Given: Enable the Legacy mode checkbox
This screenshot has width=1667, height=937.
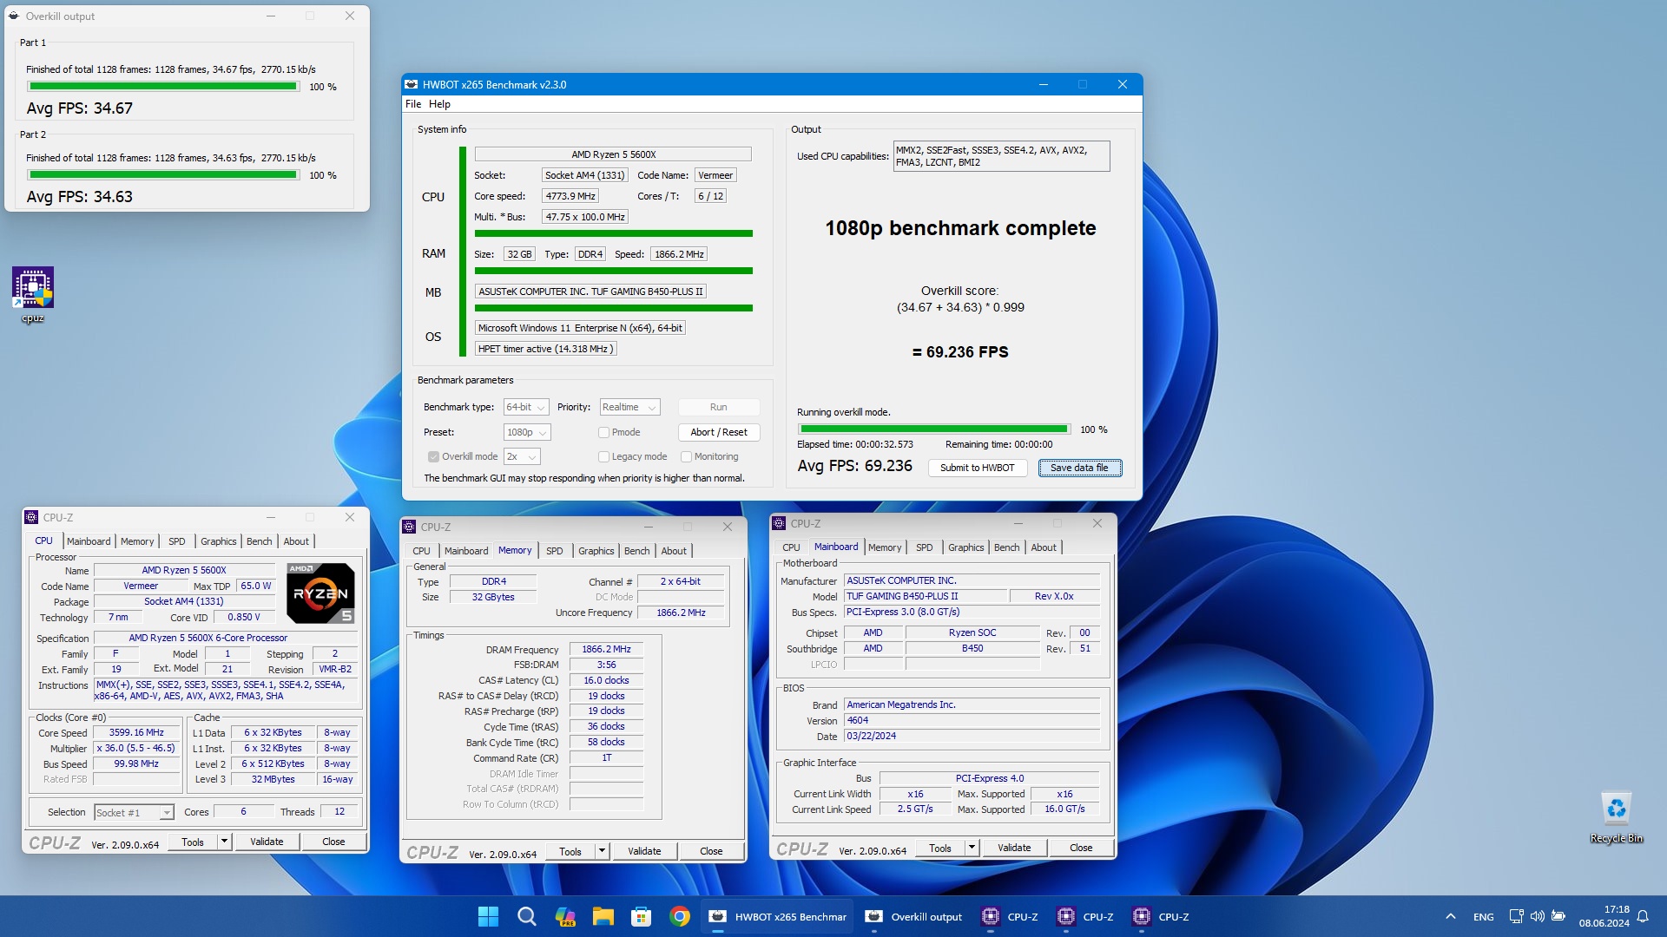Looking at the screenshot, I should (x=603, y=456).
